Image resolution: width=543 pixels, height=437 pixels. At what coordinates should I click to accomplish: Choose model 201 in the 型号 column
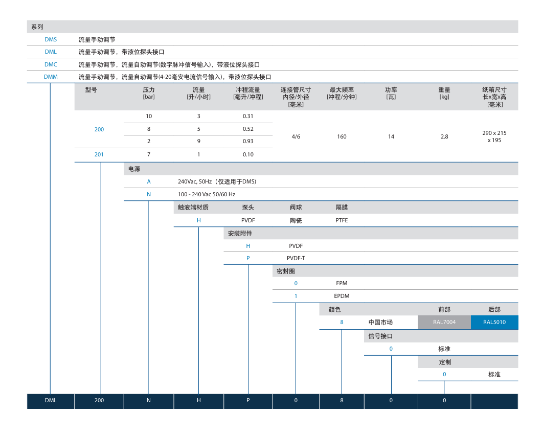click(x=99, y=154)
